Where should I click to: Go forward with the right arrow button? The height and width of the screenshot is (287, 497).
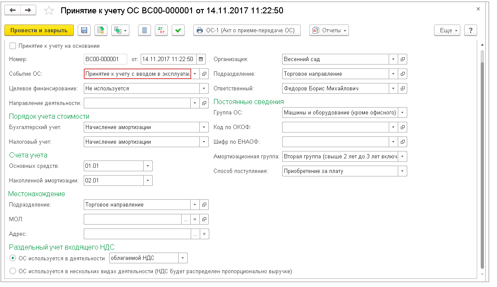[x=28, y=10]
